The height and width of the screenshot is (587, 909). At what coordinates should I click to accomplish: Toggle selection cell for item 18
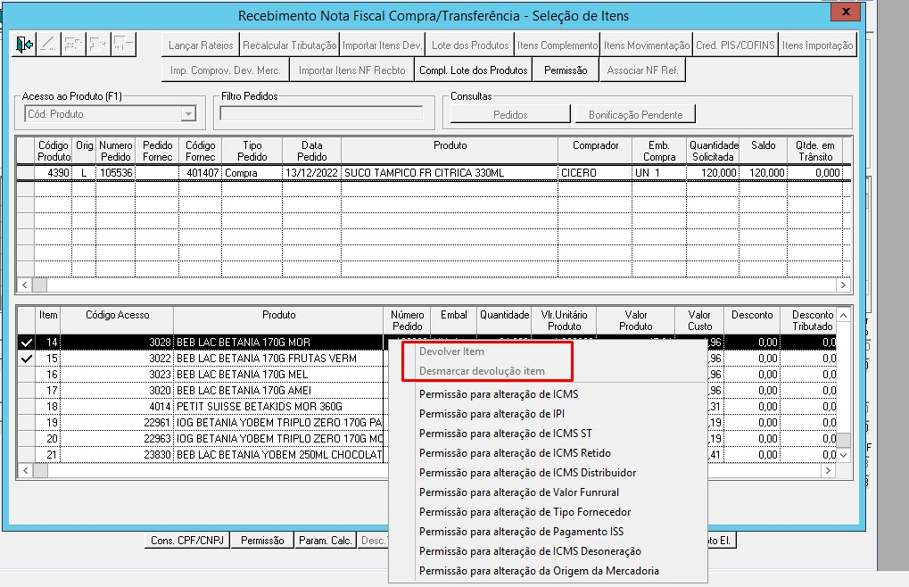tap(26, 407)
